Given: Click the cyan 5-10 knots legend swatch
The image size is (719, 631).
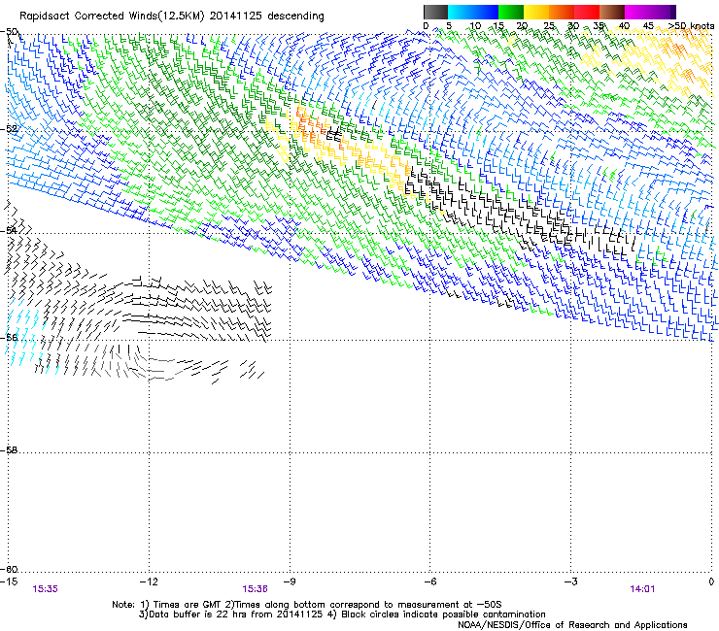Looking at the screenshot, I should pyautogui.click(x=461, y=12).
